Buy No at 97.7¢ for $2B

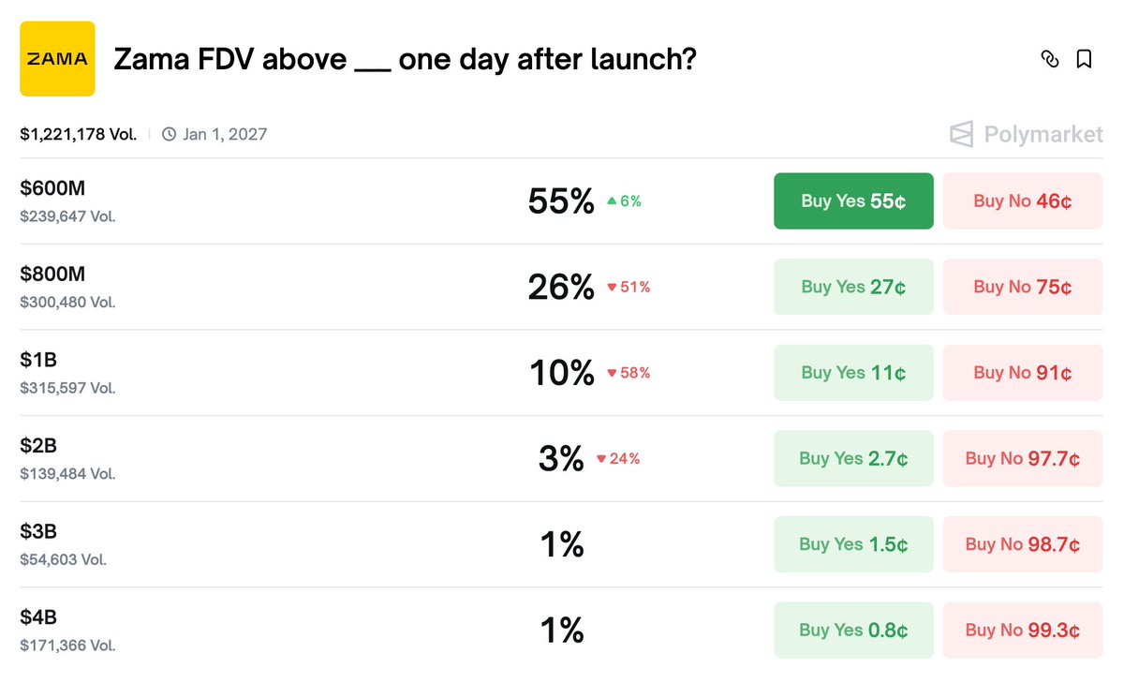pos(1022,458)
